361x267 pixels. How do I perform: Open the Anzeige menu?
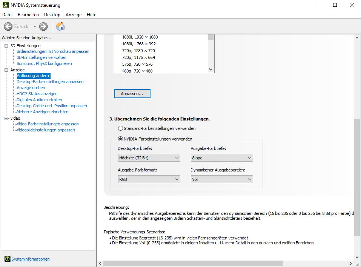tap(74, 14)
